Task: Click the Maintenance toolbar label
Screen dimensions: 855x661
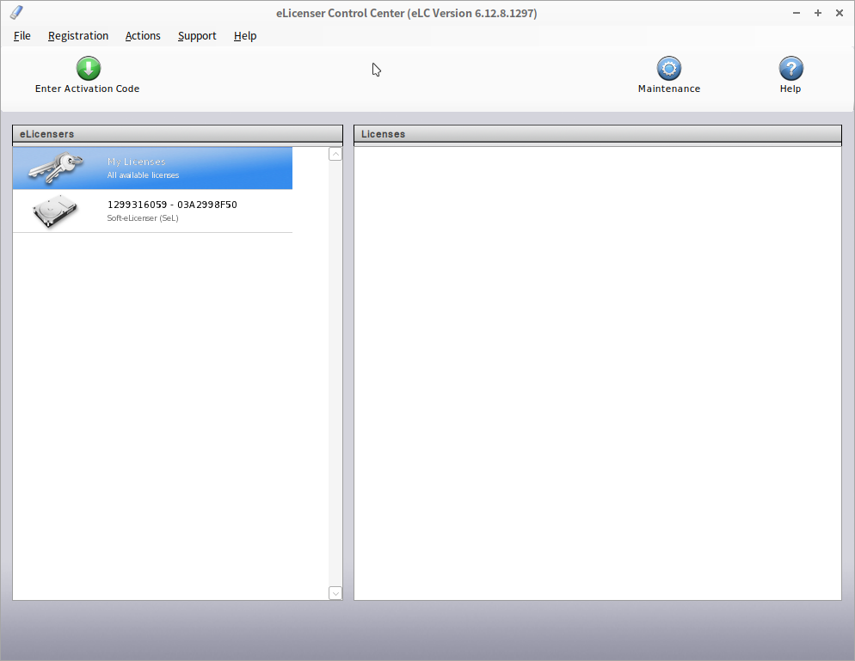Action: (x=669, y=89)
